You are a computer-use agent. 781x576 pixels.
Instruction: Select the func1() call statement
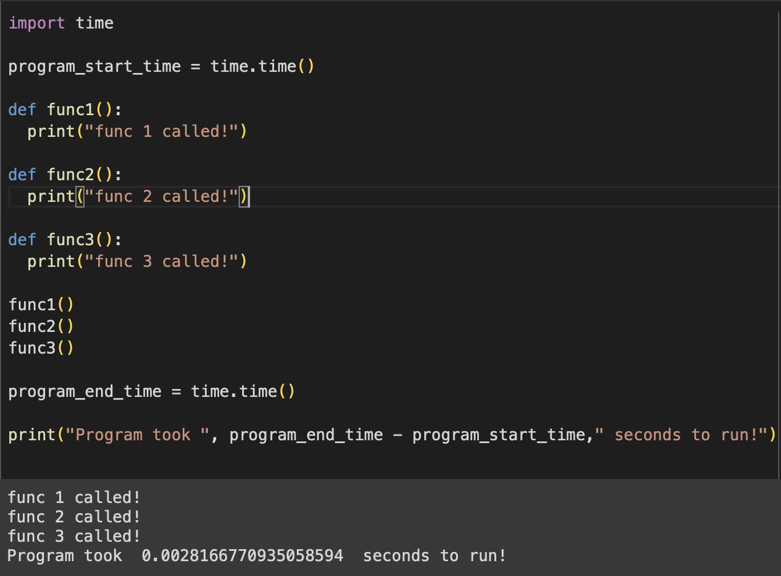41,305
